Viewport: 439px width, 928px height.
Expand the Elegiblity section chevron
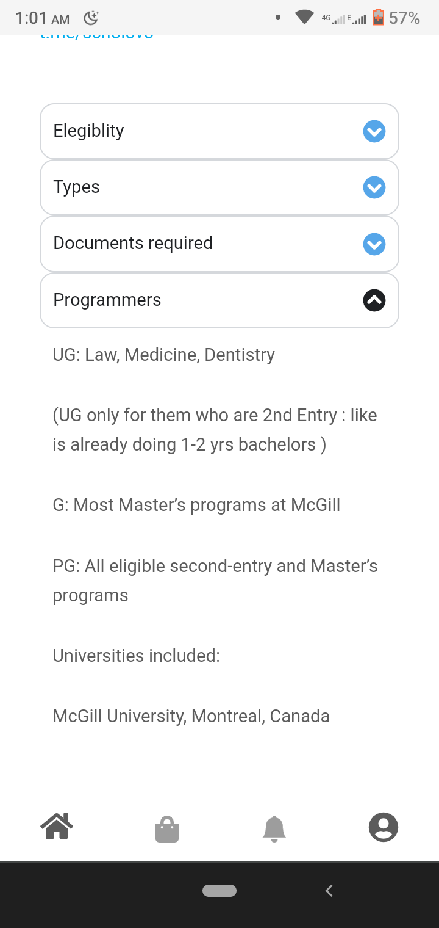[x=374, y=131]
